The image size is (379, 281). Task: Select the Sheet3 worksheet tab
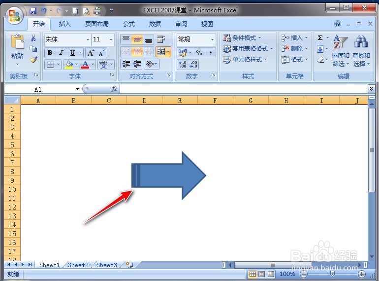tap(107, 265)
